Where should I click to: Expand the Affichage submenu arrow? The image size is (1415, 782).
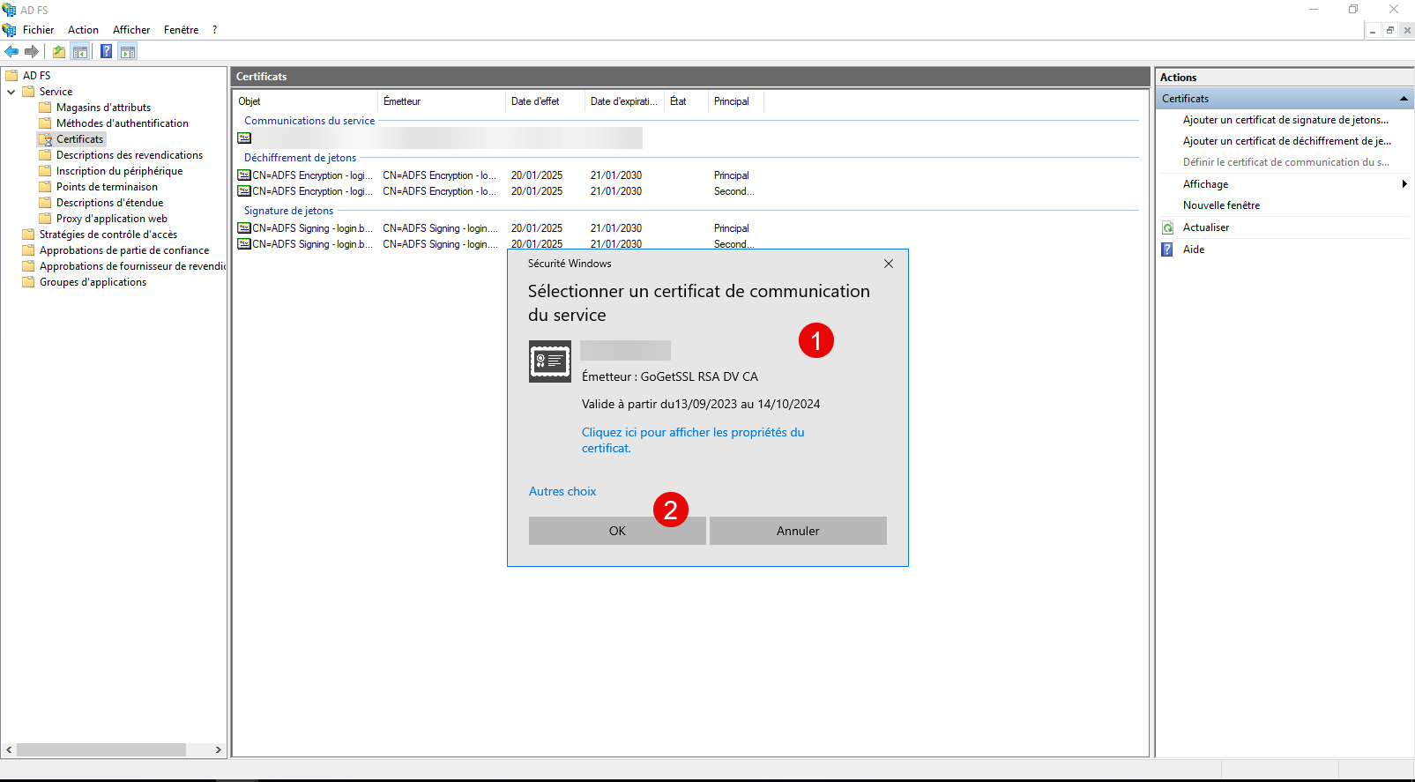pyautogui.click(x=1404, y=184)
